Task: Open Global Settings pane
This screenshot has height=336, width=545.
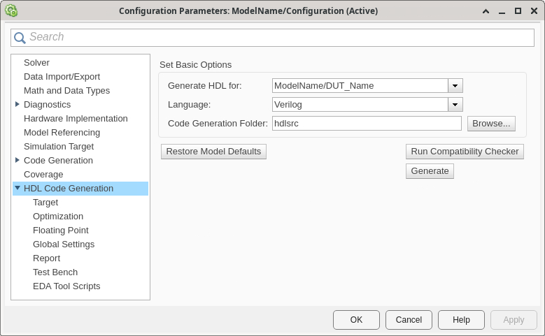Action: click(x=64, y=244)
